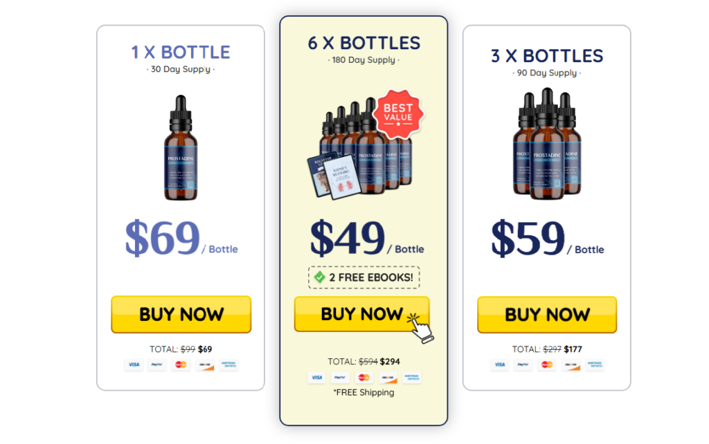The width and height of the screenshot is (709, 444).
Task: Click the 6 X BOTTLES heading
Action: pyautogui.click(x=364, y=44)
